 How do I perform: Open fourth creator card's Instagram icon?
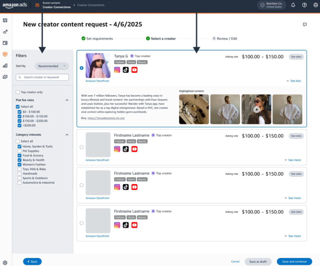pyautogui.click(x=117, y=225)
